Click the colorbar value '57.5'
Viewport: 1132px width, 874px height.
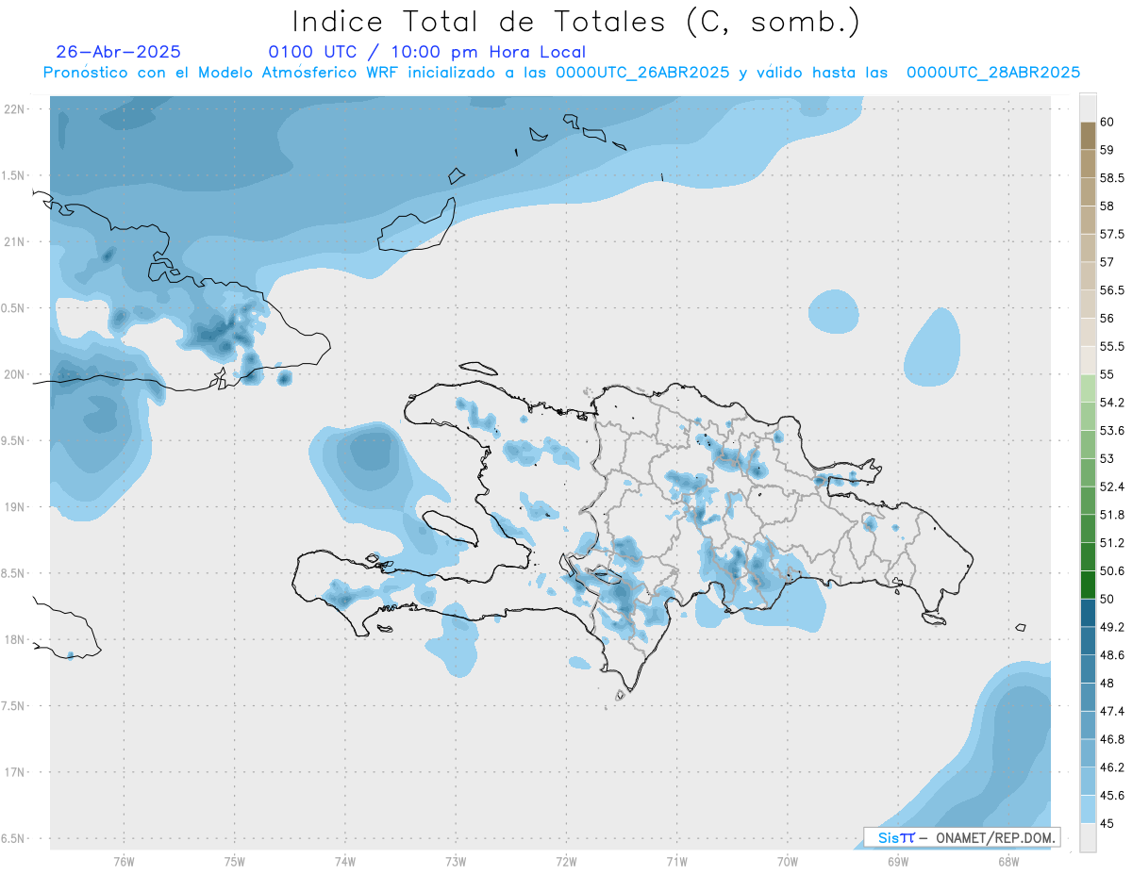tap(1112, 234)
